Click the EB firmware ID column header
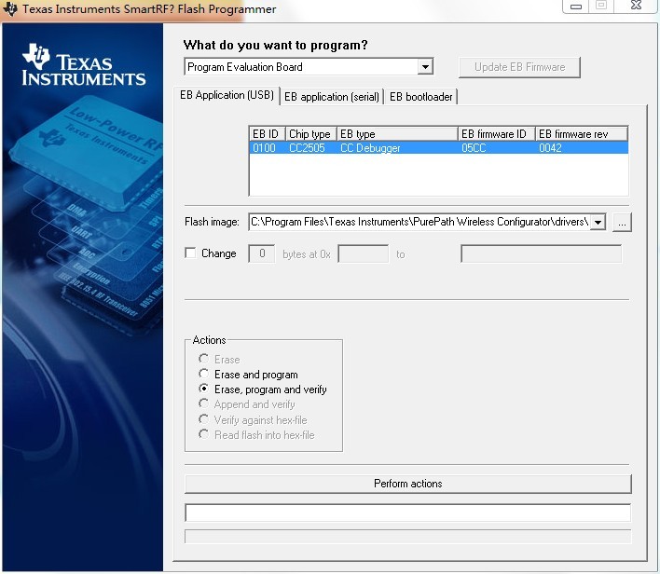This screenshot has height=574, width=660. pos(497,134)
